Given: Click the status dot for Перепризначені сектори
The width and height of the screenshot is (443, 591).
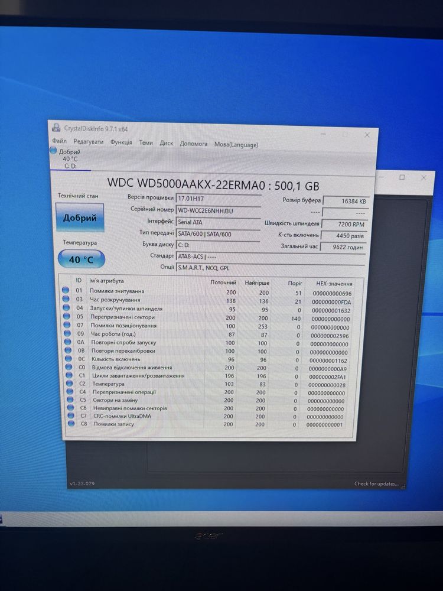Looking at the screenshot, I should click(67, 316).
